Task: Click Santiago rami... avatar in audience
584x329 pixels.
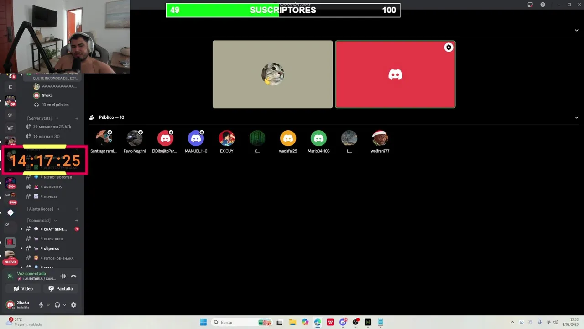Action: coord(104,138)
